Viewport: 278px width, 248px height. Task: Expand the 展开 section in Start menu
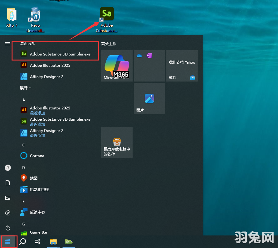coord(25,88)
